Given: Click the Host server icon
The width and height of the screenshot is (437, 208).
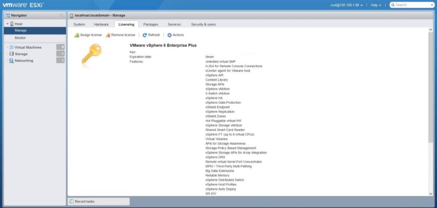Looking at the screenshot, I should 12,24.
